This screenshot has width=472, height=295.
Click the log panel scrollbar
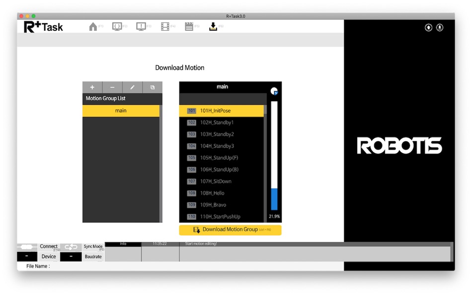click(452, 252)
